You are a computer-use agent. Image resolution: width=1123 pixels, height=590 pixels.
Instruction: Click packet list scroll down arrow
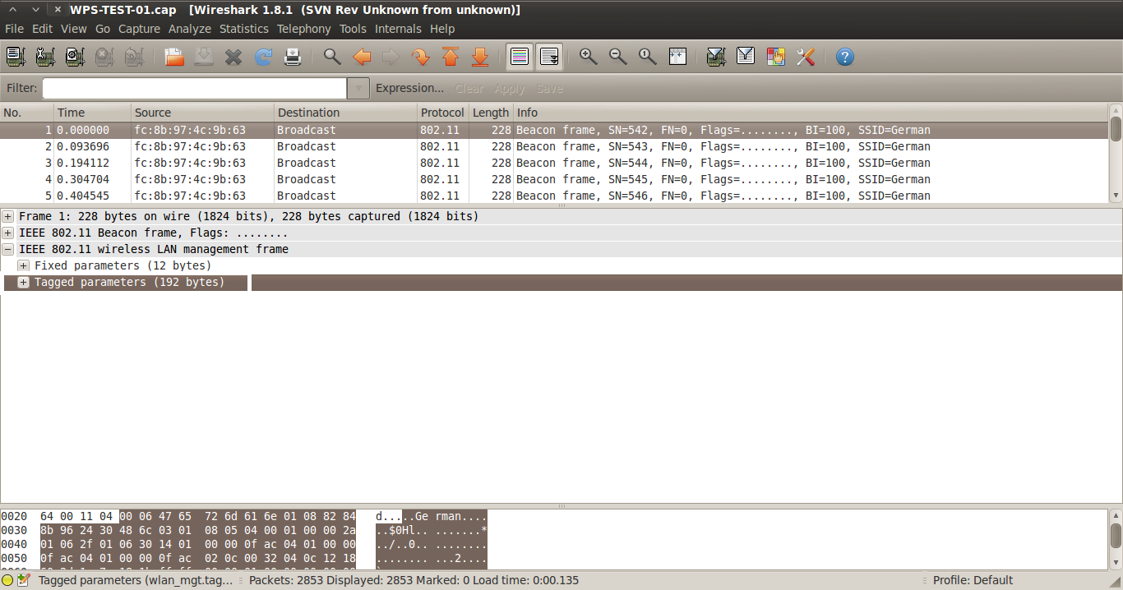pyautogui.click(x=1116, y=196)
